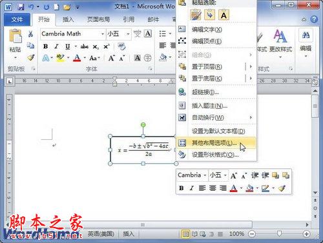
Task: Toggle Bold in the mini toolbar
Action: pyautogui.click(x=182, y=188)
